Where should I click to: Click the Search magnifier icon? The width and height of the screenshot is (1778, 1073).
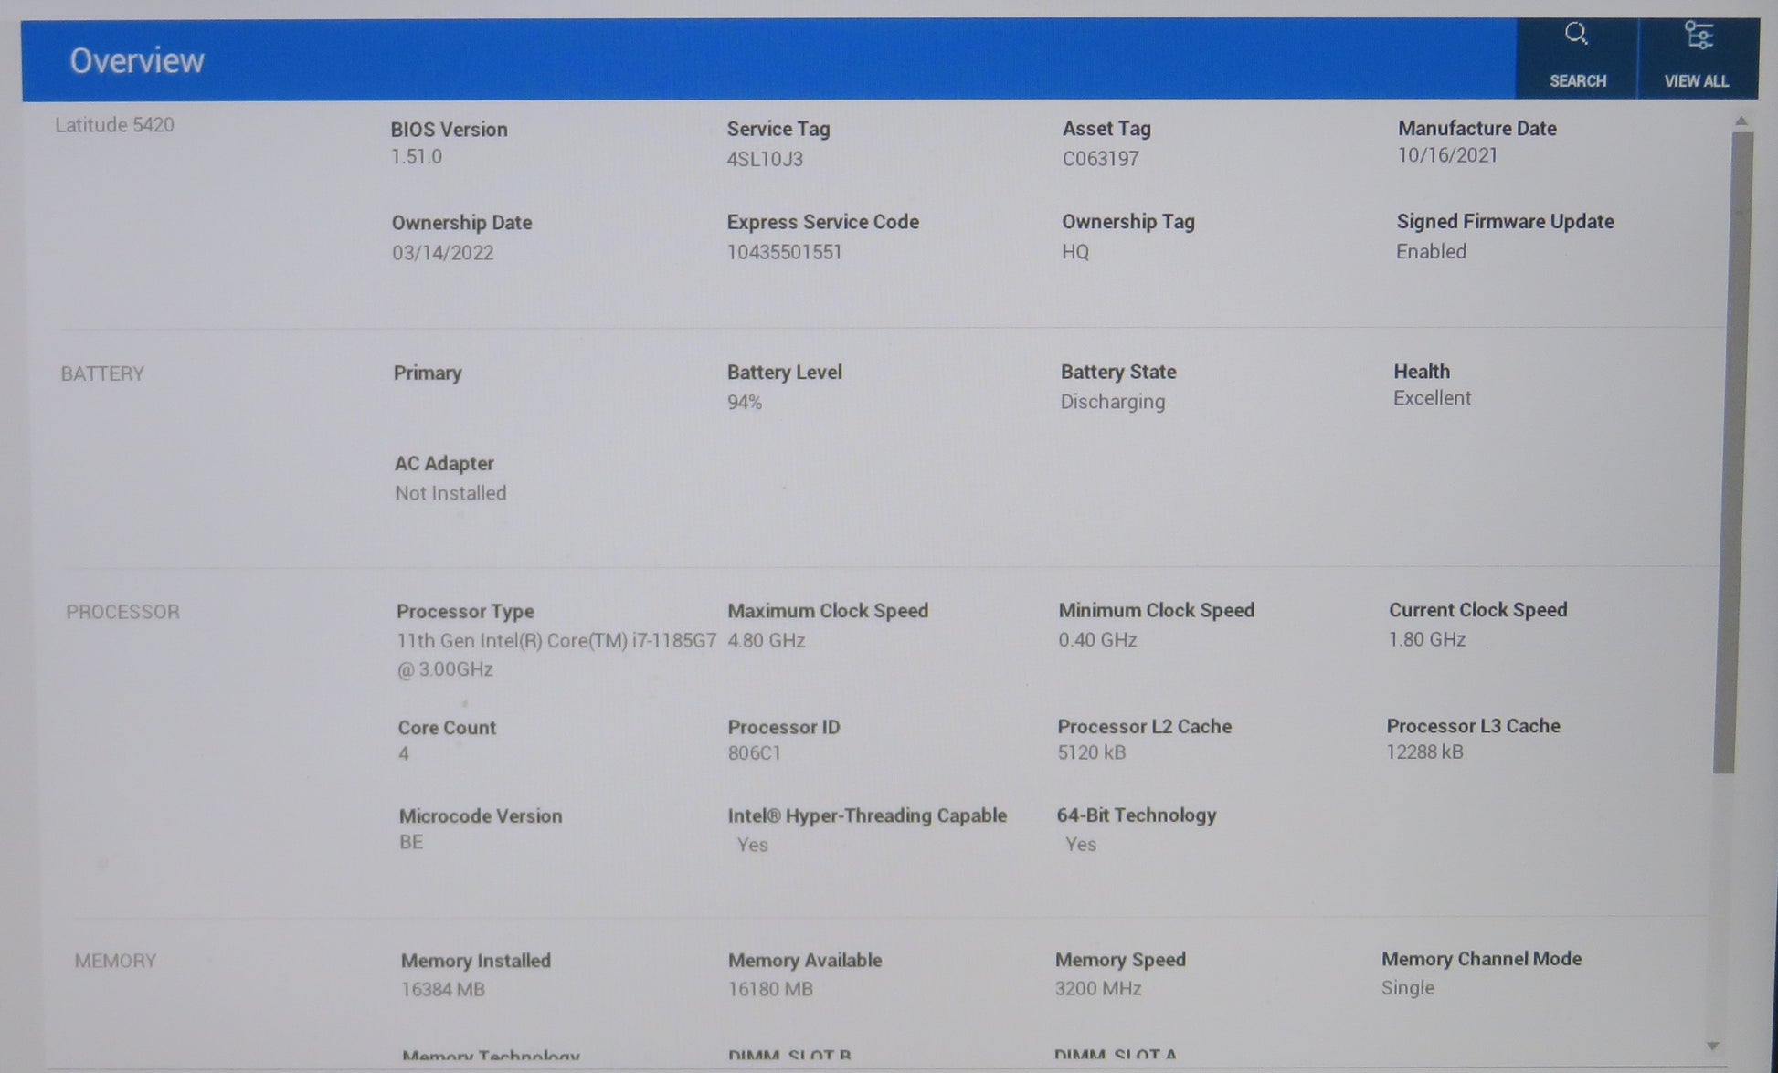click(1576, 35)
